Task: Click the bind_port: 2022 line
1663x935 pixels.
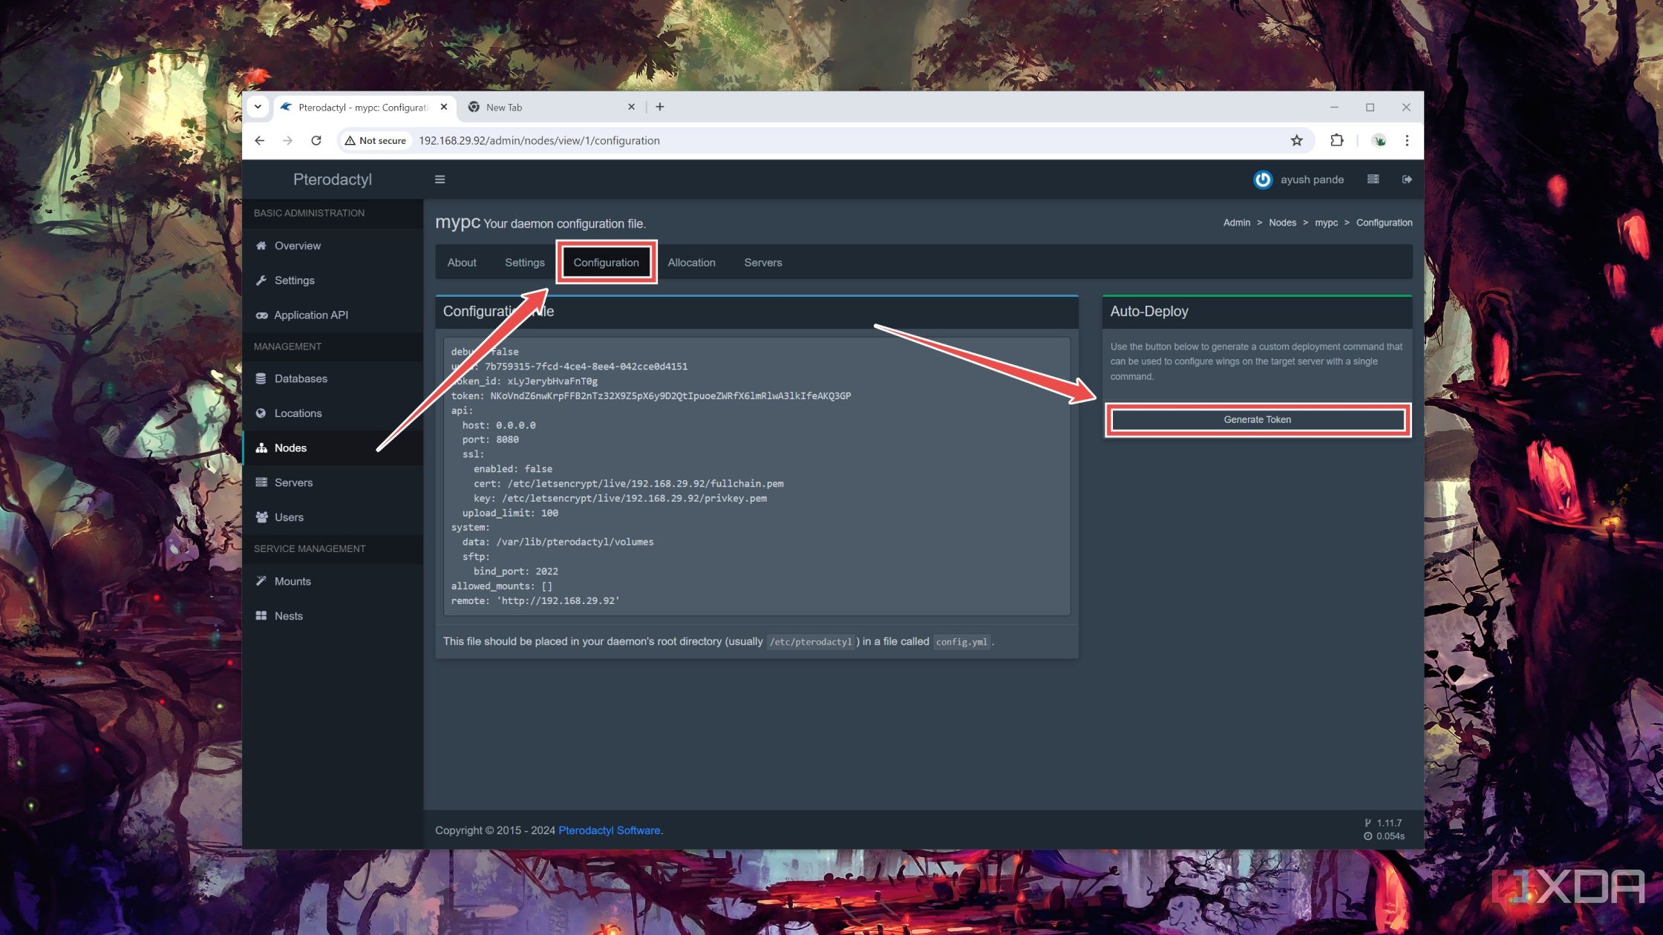Action: (x=515, y=571)
